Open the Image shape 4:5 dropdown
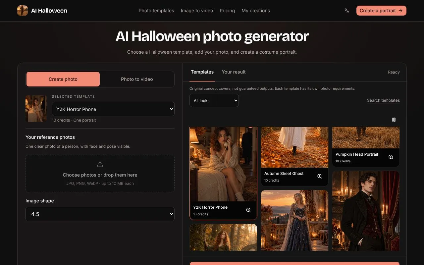Image resolution: width=424 pixels, height=265 pixels. (x=100, y=214)
